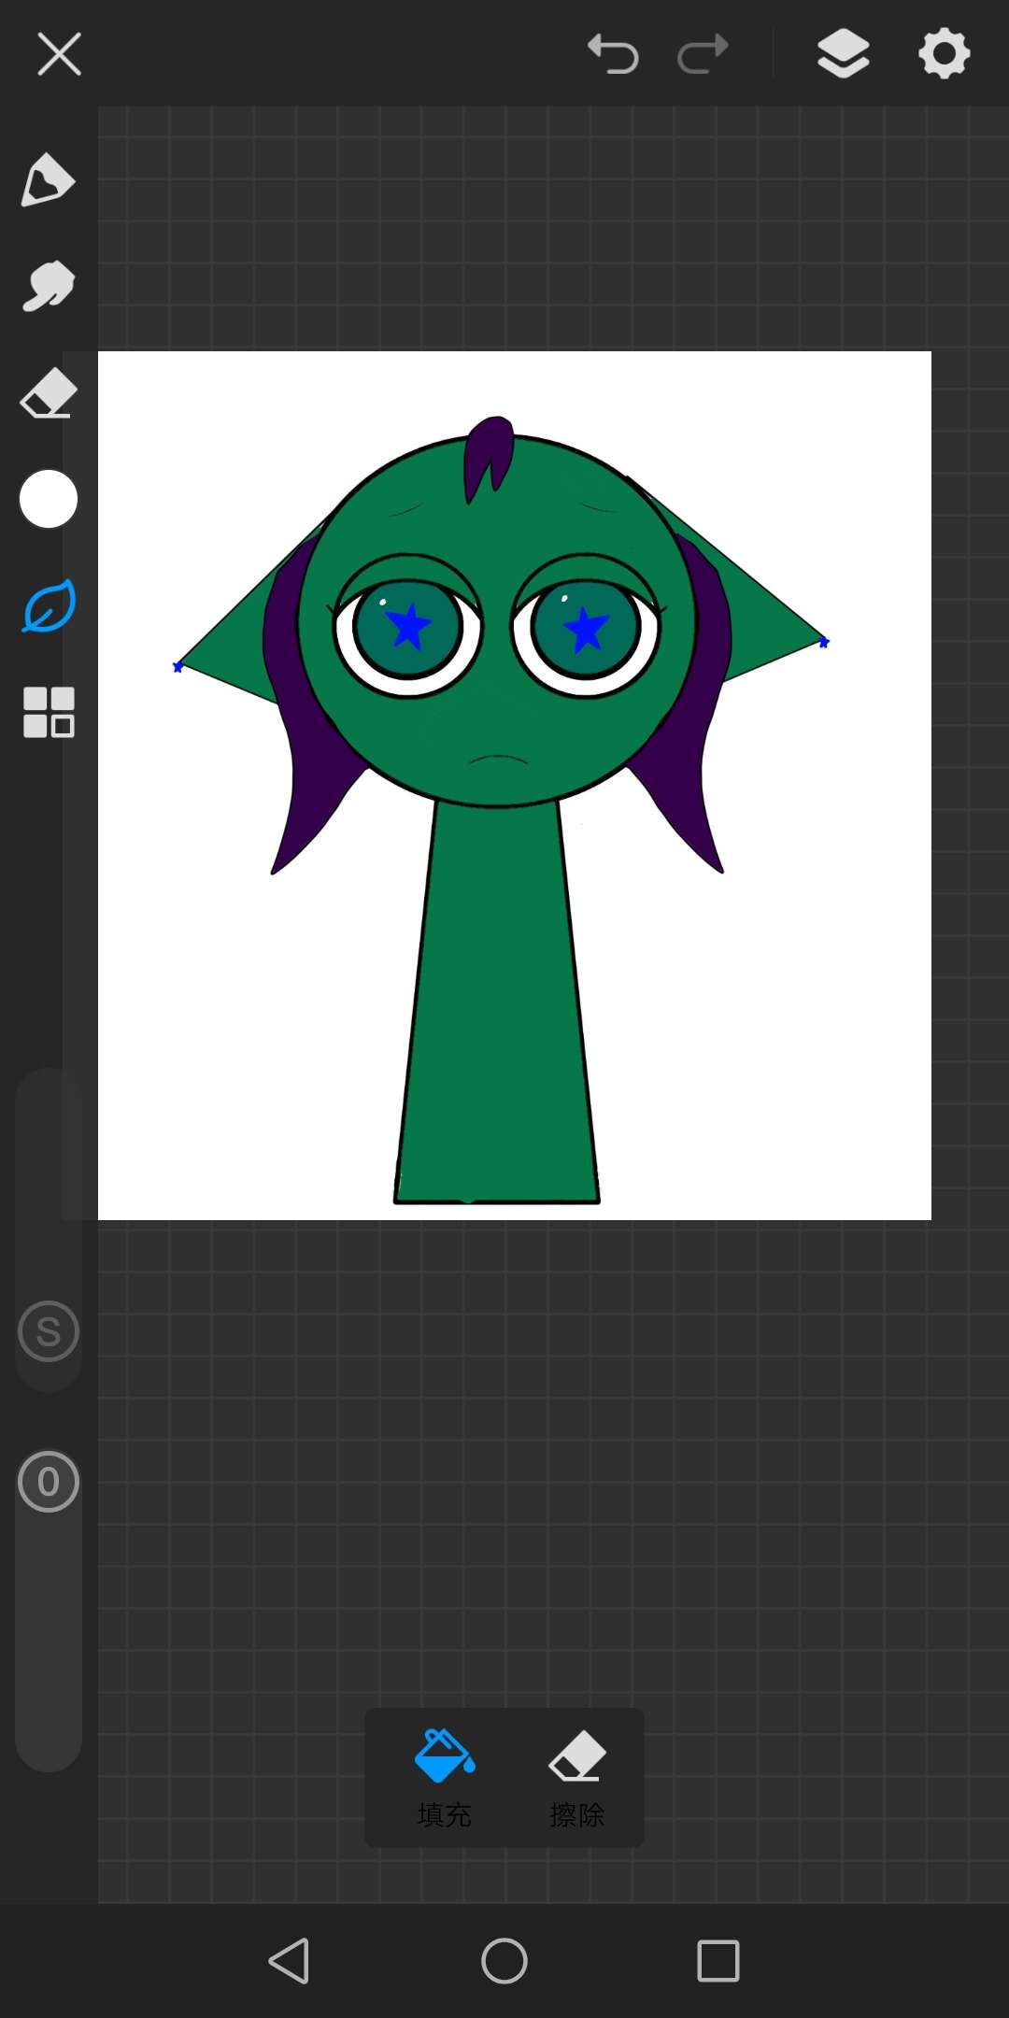Select the Eraser tool in left sidebar
Image resolution: width=1009 pixels, height=2018 pixels.
click(48, 392)
